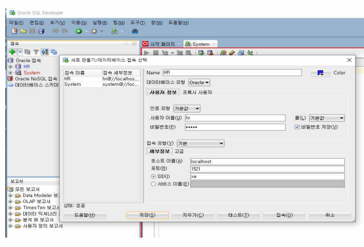Click the Save All toolbar icon
Screen dimensions: 364x247
[42, 31]
